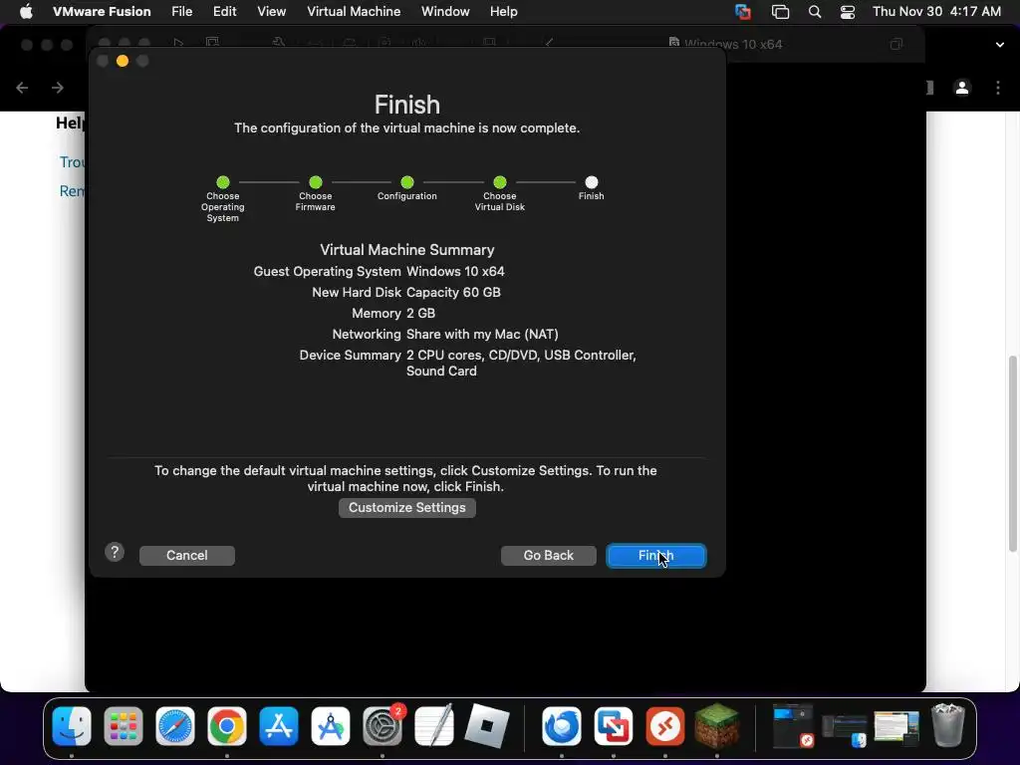Open the Help menu
This screenshot has height=765, width=1020.
pos(503,11)
